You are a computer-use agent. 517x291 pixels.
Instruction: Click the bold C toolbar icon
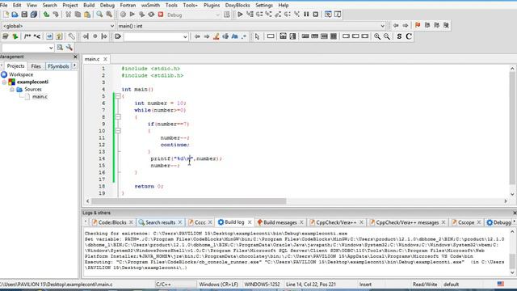[x=409, y=36]
